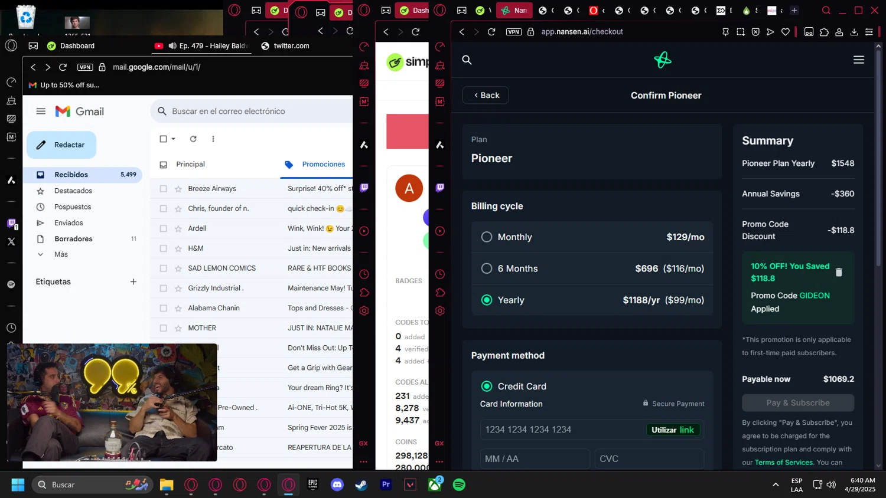The width and height of the screenshot is (886, 498).
Task: Click the Twitch icon in Opera left sidebar
Action: [x=11, y=223]
